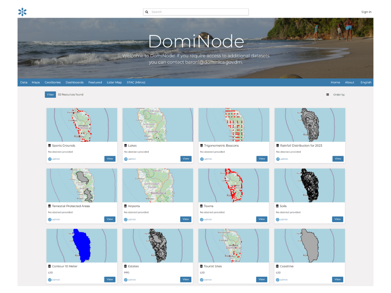
Task: Click Sign in link
Action: tap(366, 12)
